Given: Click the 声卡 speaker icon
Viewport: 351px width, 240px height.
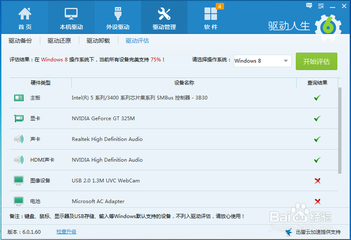Looking at the screenshot, I should click(x=19, y=139).
